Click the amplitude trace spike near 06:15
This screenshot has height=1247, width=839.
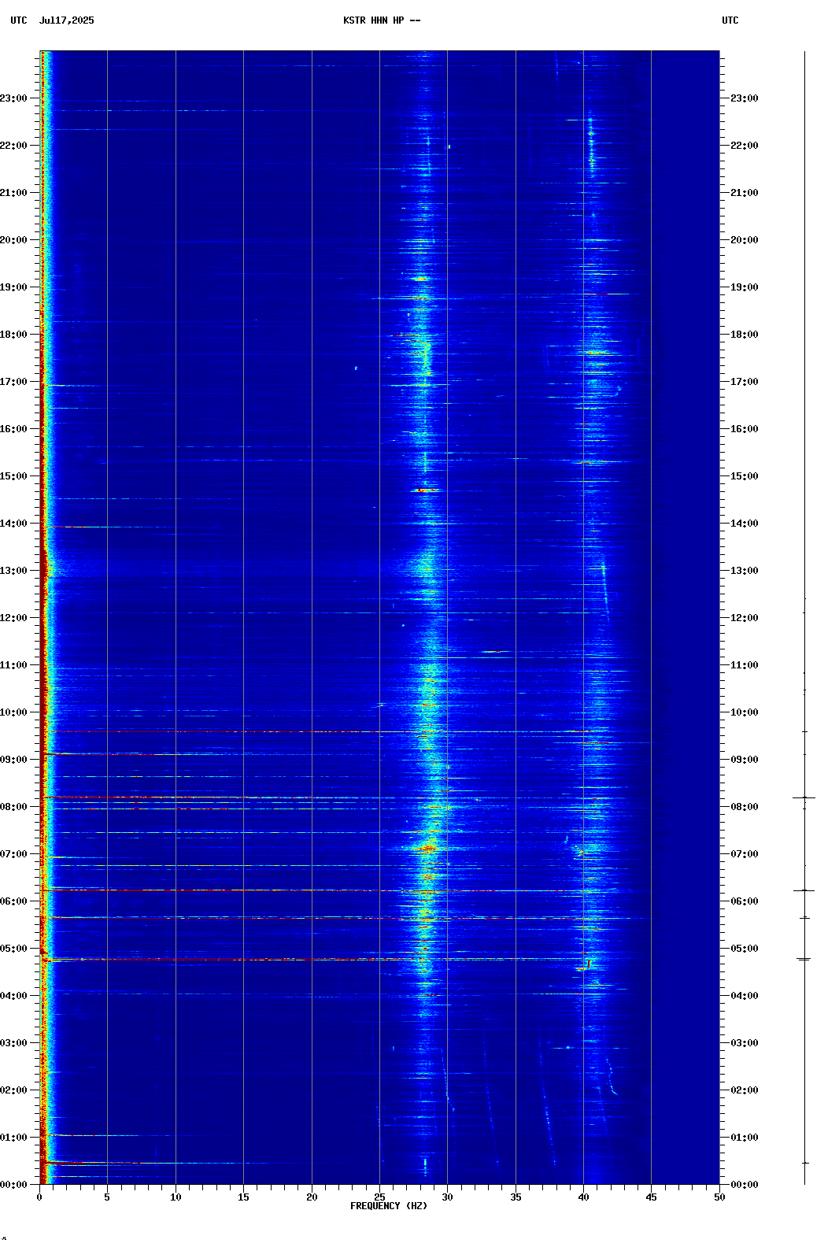click(x=804, y=890)
